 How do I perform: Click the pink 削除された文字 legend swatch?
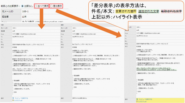point(171,11)
